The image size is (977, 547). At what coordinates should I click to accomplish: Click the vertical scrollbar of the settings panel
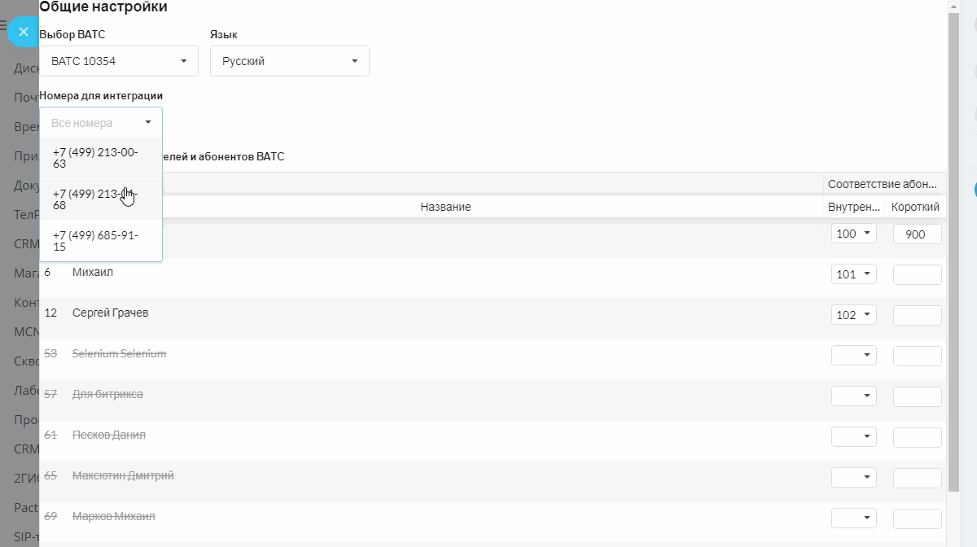coord(953,244)
